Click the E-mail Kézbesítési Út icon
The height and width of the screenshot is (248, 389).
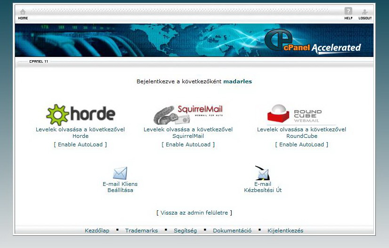pyautogui.click(x=262, y=173)
